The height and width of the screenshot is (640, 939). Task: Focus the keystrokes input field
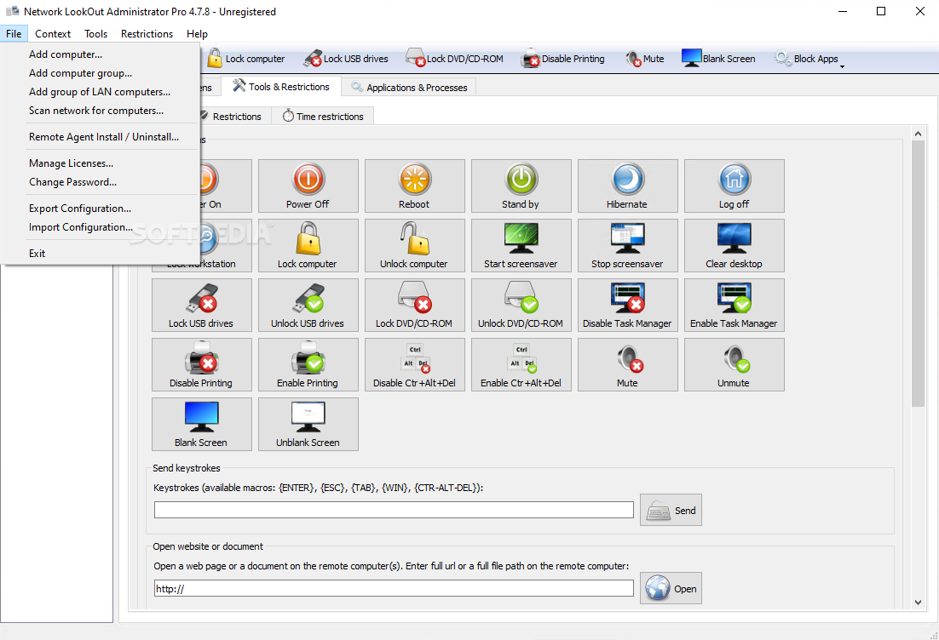(394, 510)
